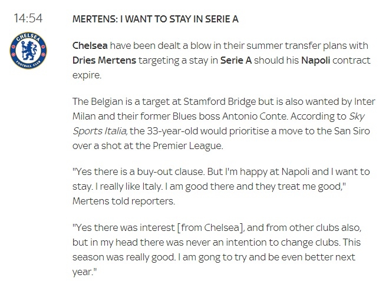Follow the bold Chelsea link
The height and width of the screenshot is (281, 379).
click(x=90, y=45)
